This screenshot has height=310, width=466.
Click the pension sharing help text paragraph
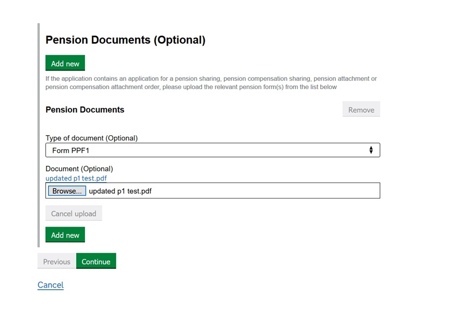click(211, 83)
